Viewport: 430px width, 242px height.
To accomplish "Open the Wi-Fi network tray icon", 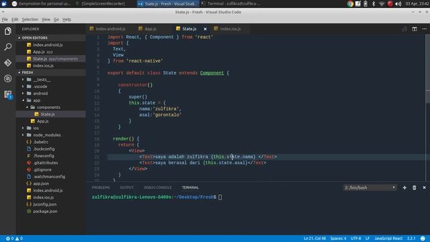I will pyautogui.click(x=382, y=4).
